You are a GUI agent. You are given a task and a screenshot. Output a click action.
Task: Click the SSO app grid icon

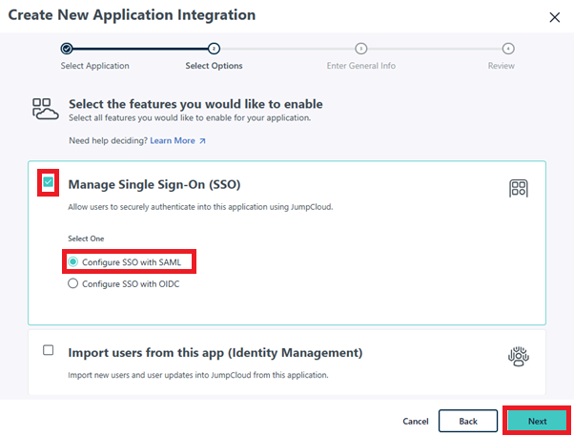pyautogui.click(x=519, y=188)
